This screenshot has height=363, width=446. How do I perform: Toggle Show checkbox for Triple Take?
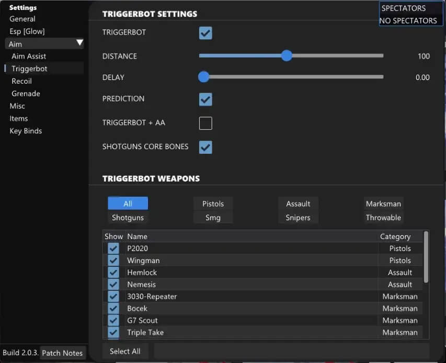click(x=113, y=332)
